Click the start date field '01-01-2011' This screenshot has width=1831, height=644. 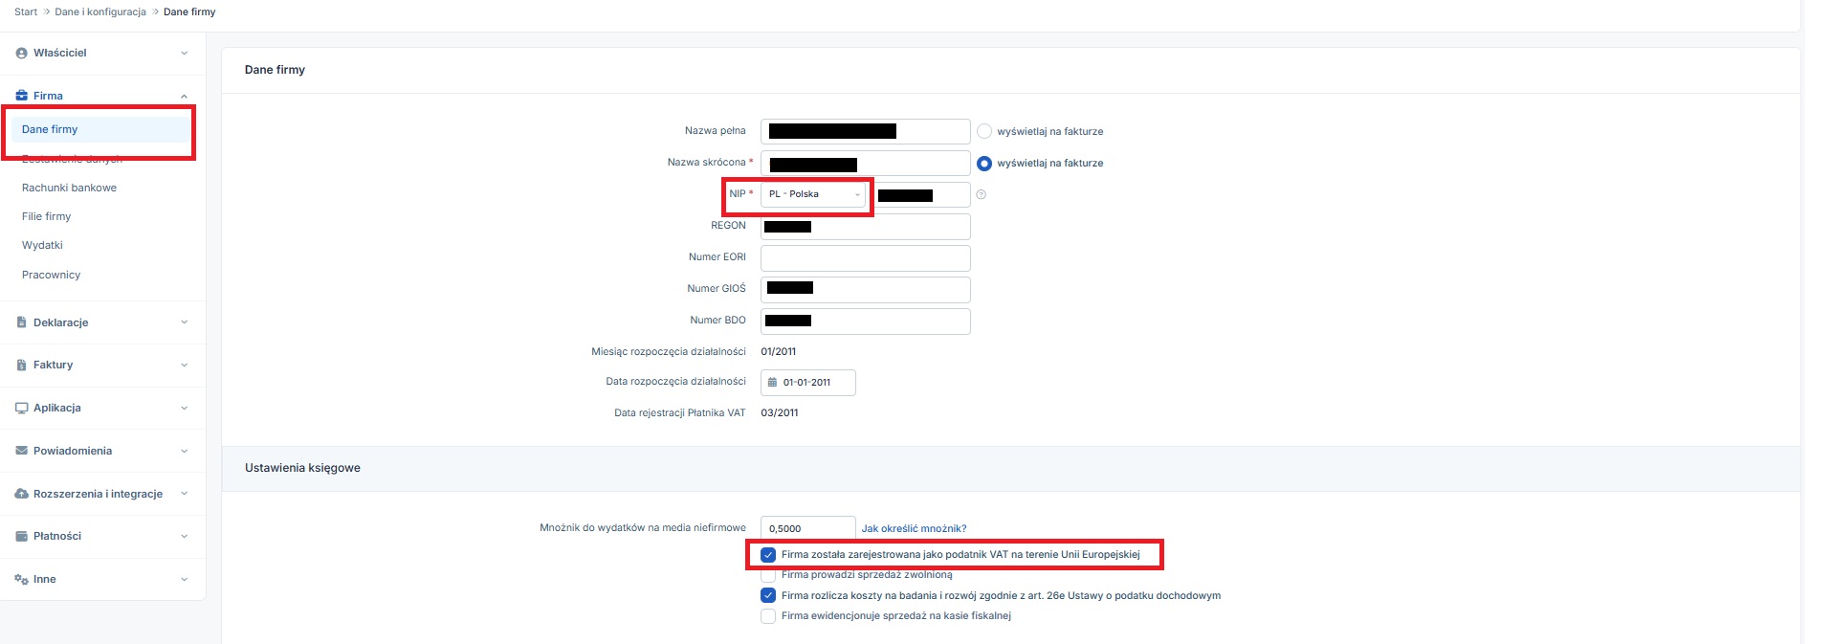pos(808,382)
